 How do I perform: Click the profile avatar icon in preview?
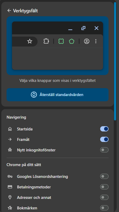(87, 41)
